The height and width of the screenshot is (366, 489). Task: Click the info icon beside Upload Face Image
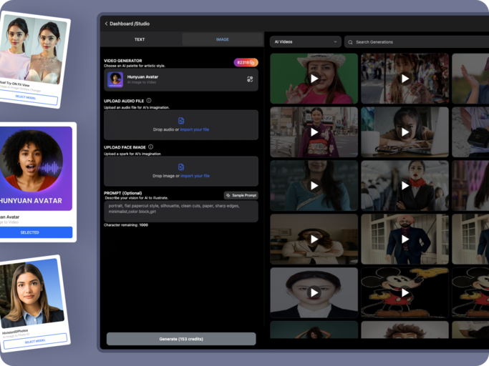150,147
